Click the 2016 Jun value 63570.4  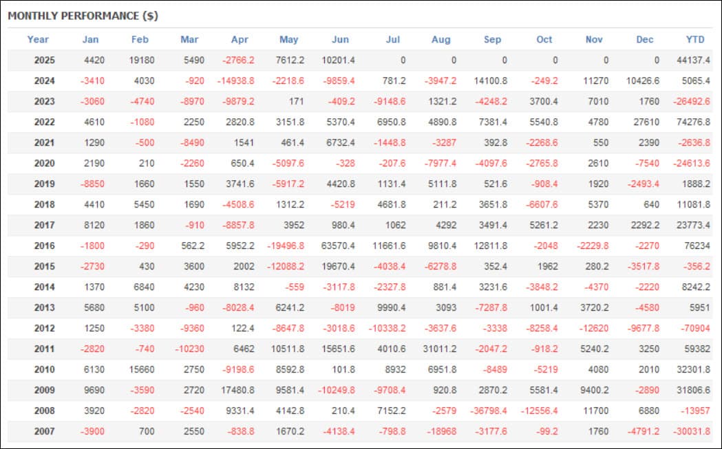pos(338,246)
